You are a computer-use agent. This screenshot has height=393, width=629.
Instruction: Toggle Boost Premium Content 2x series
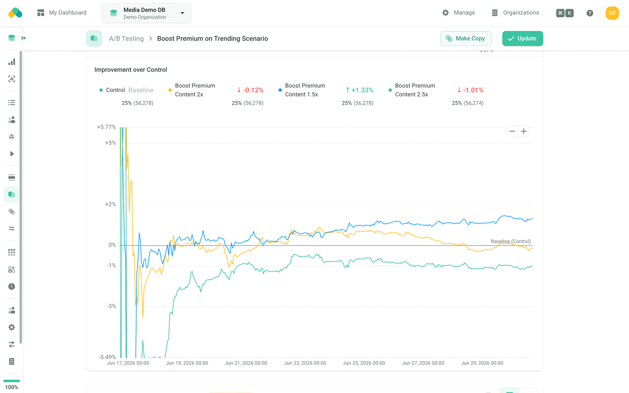[191, 90]
